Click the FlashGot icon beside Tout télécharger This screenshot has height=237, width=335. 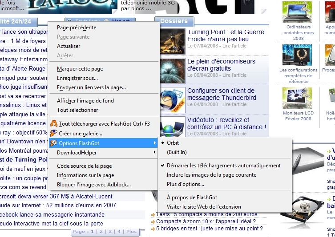point(53,124)
